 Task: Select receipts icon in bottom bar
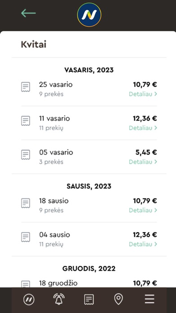89,300
